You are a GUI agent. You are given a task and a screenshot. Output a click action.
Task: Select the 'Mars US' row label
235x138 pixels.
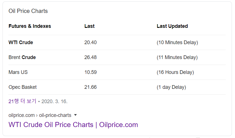(18, 72)
